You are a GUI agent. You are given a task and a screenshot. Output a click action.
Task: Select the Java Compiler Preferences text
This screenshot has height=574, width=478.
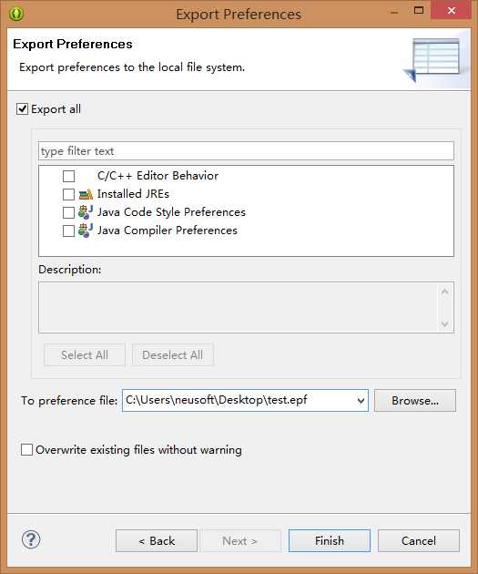(x=168, y=231)
